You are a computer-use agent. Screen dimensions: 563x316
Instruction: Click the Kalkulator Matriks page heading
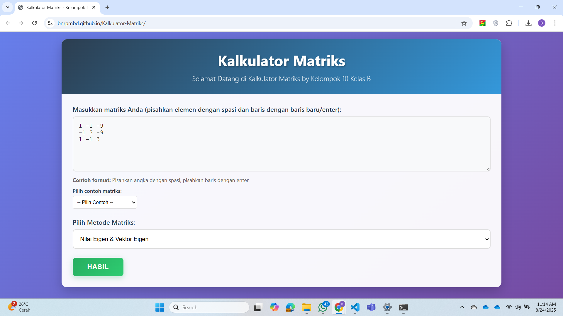click(281, 61)
